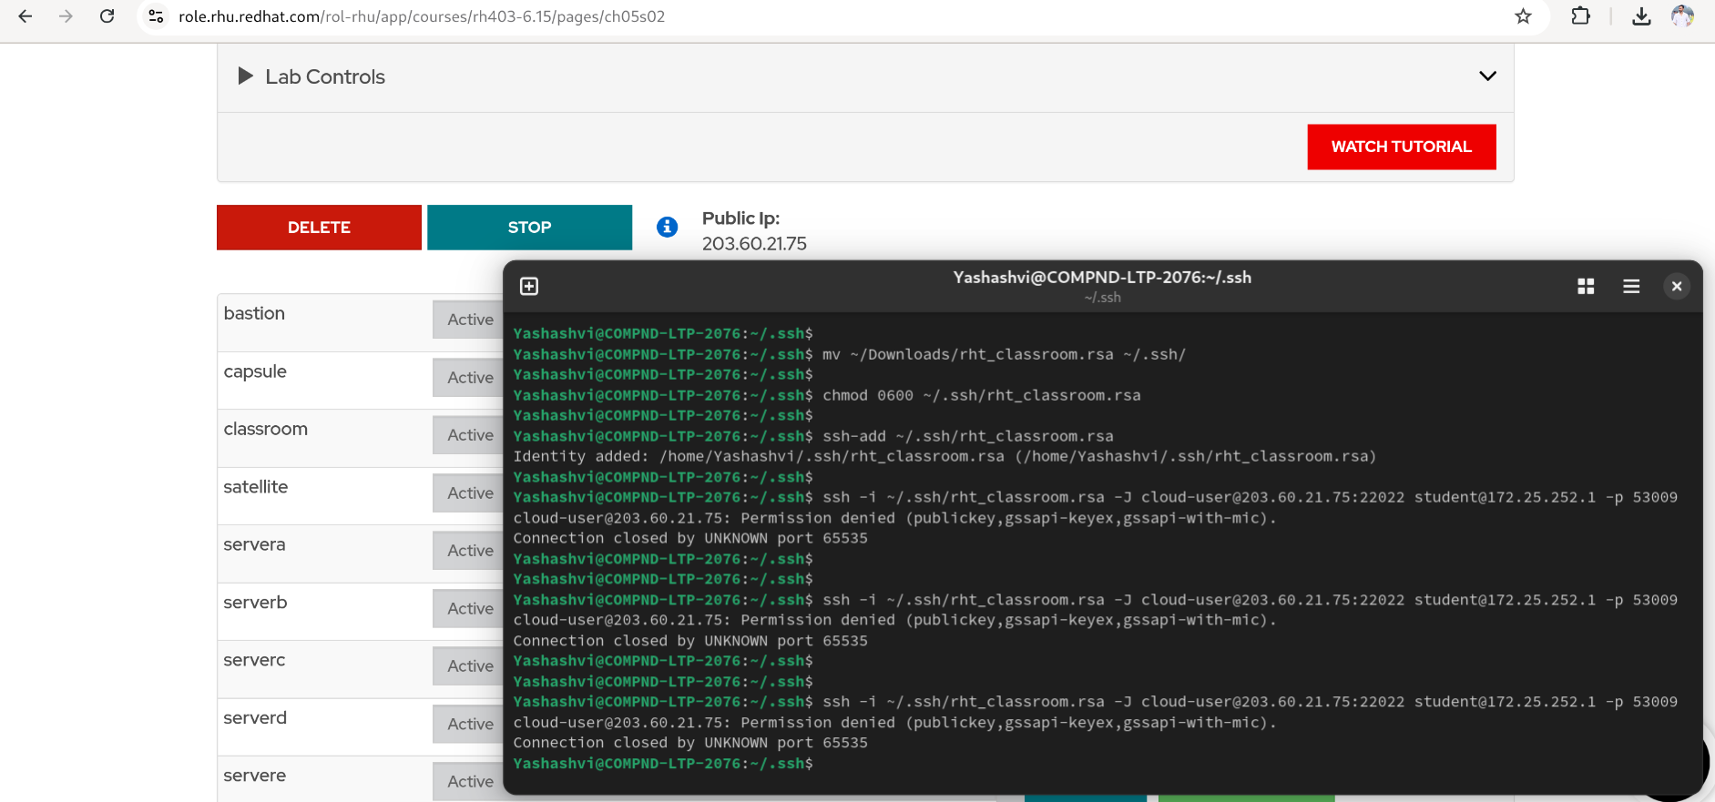Select the satellite machine row
The image size is (1715, 802).
point(360,496)
